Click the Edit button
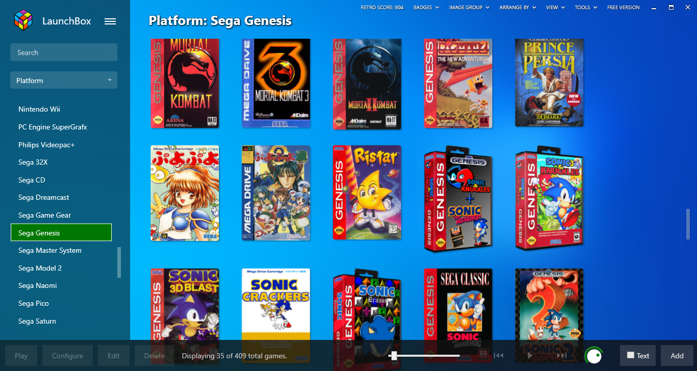Image resolution: width=697 pixels, height=371 pixels. click(114, 356)
